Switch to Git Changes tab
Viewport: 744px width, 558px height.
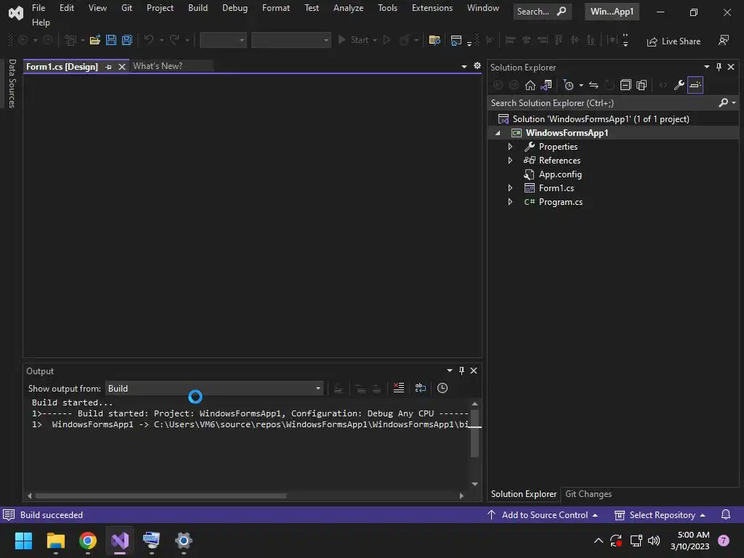[589, 494]
